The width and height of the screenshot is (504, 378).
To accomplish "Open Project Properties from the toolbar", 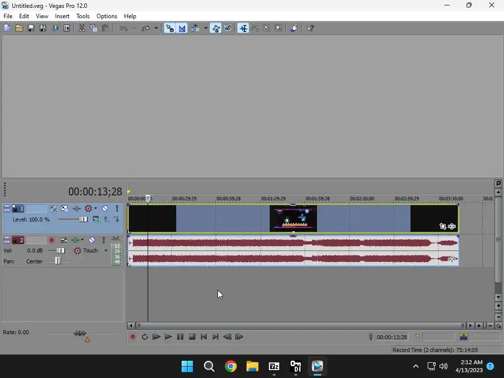I will point(66,28).
